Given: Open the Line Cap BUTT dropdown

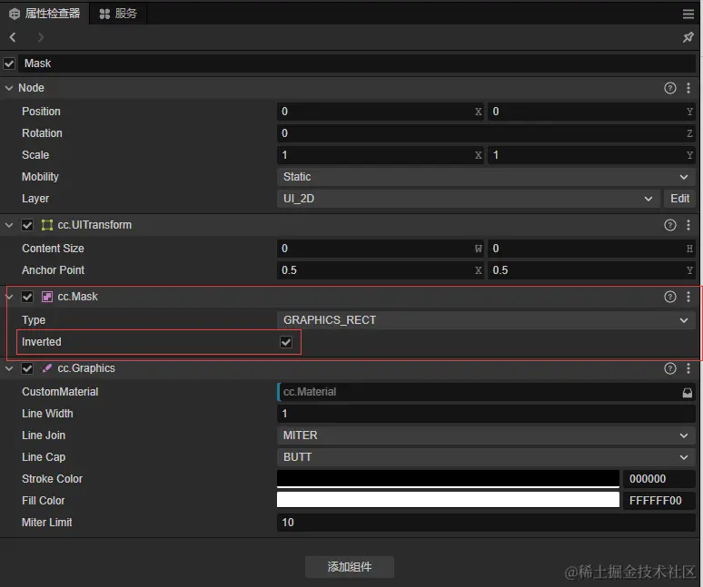Looking at the screenshot, I should click(486, 457).
